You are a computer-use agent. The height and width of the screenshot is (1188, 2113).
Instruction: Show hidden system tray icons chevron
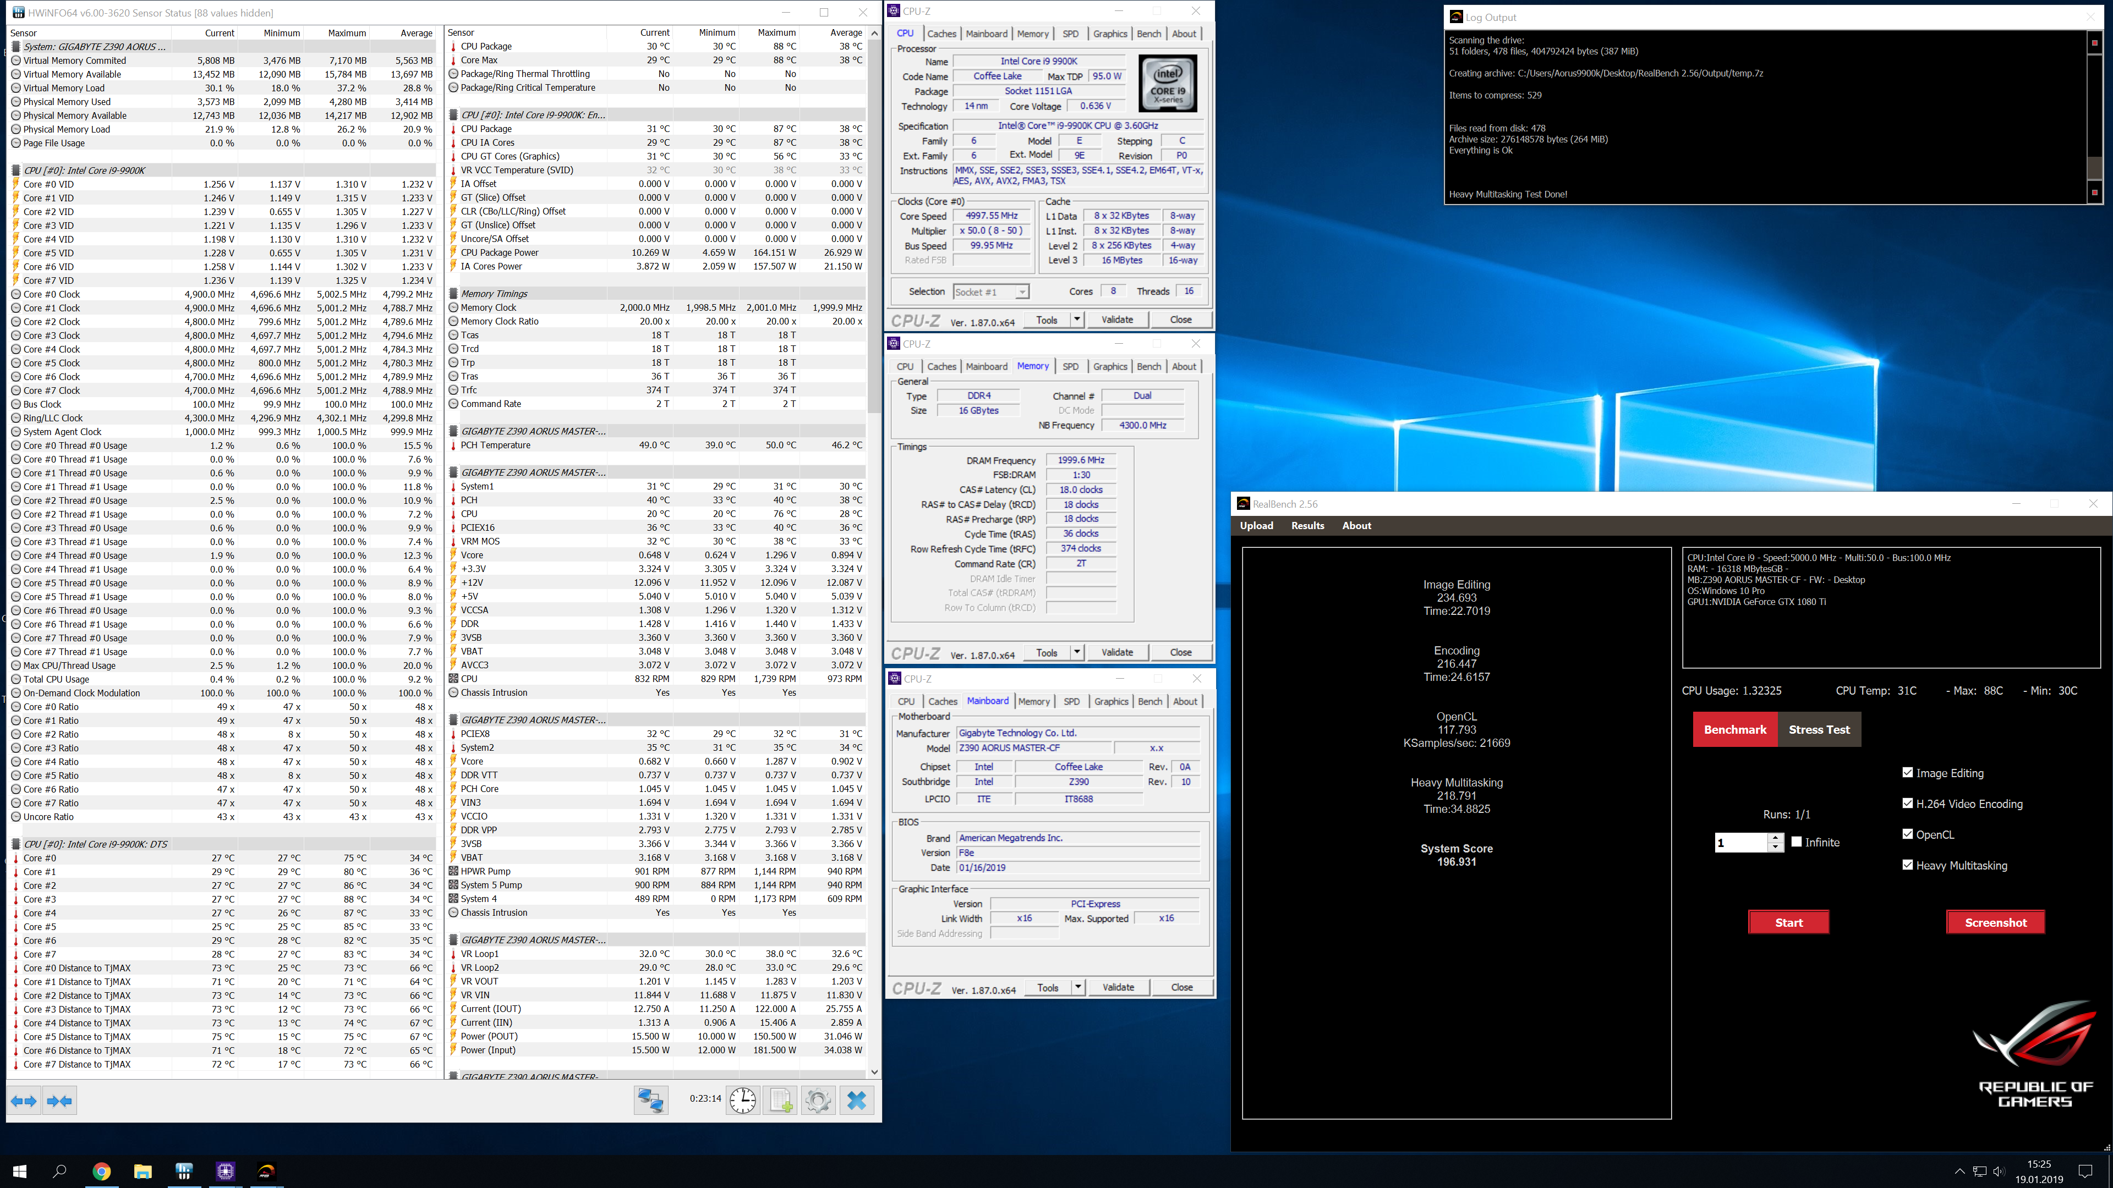(x=1959, y=1171)
